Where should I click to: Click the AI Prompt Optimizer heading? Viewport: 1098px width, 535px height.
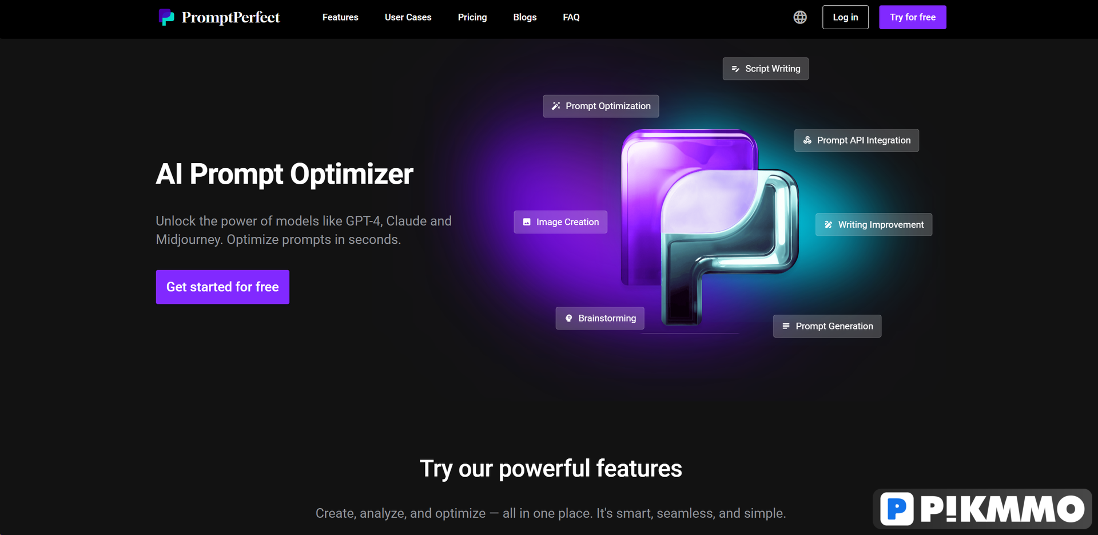(x=284, y=174)
